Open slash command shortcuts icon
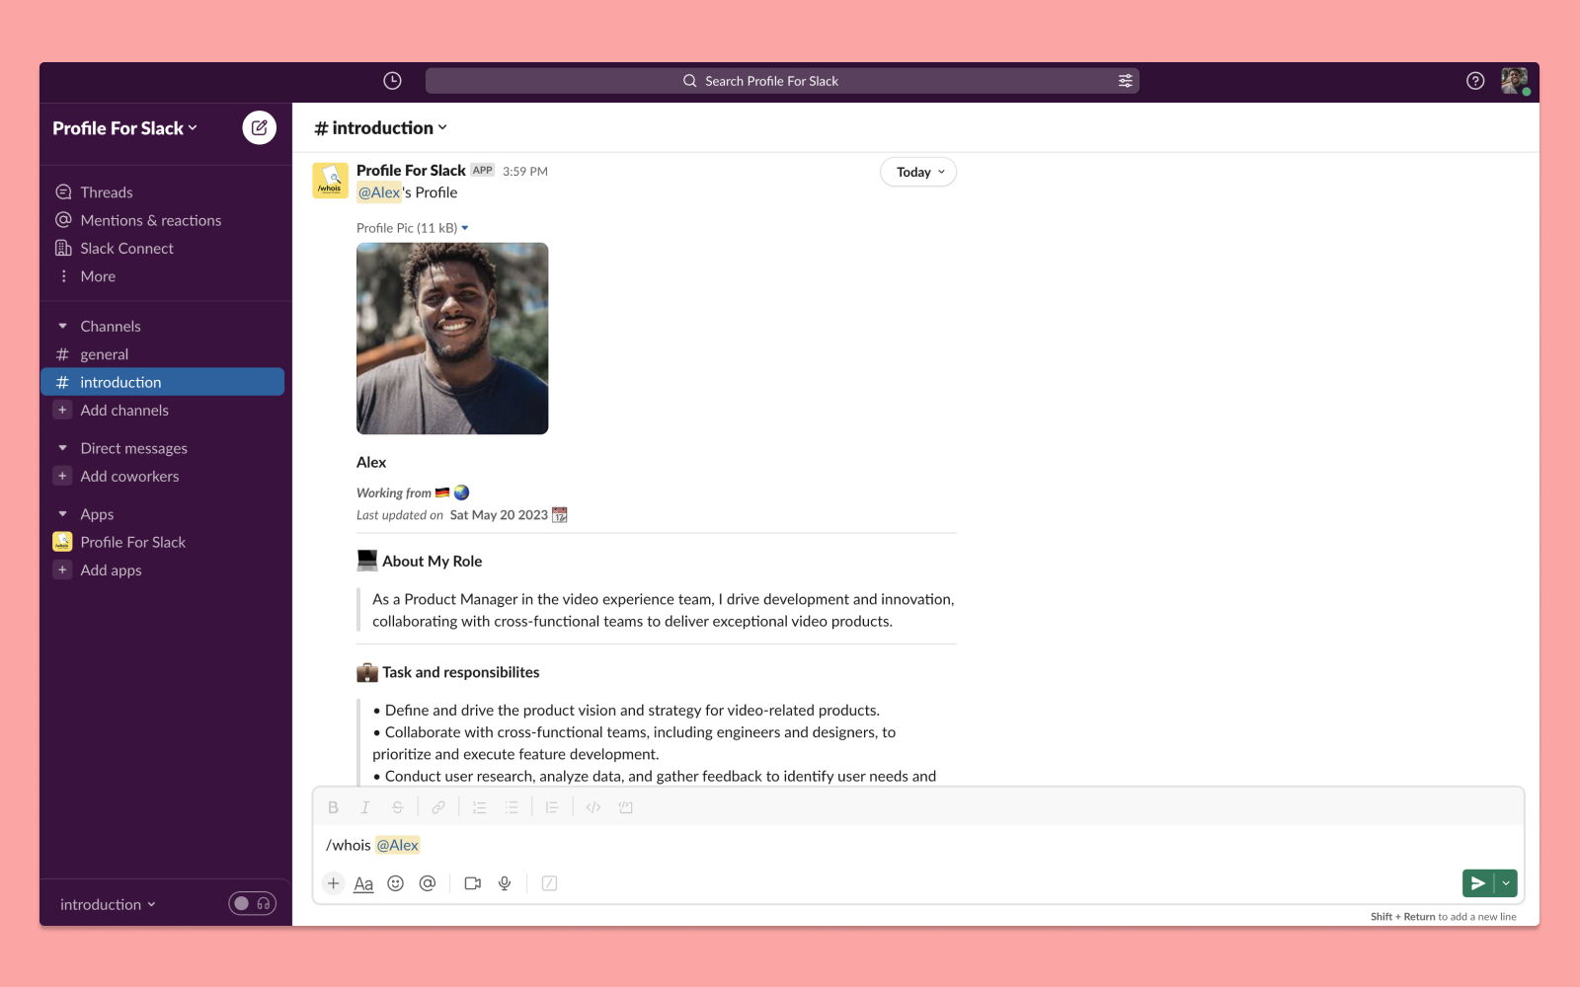 550,883
